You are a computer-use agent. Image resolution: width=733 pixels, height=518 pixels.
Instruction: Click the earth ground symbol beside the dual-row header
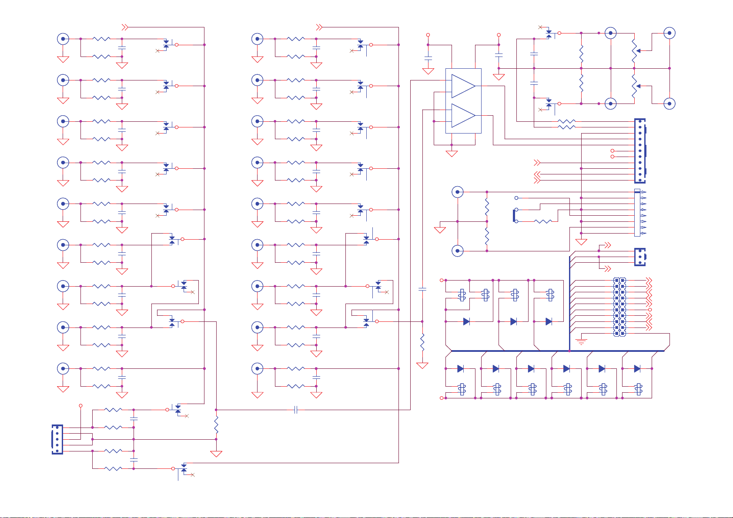pos(581,341)
